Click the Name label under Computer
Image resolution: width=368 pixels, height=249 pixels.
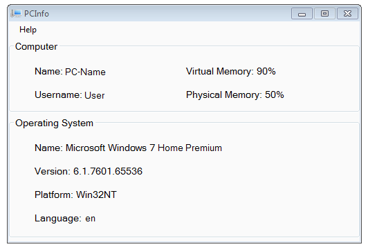[x=48, y=71]
